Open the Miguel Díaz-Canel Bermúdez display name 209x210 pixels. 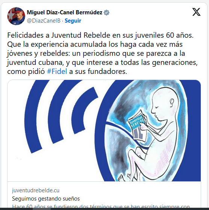click(x=65, y=12)
